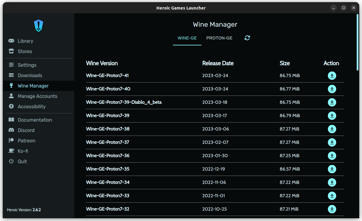Download the Wine-GE-Proton7-39 release dated 2023-03-17
The image size is (362, 221).
coord(332,116)
